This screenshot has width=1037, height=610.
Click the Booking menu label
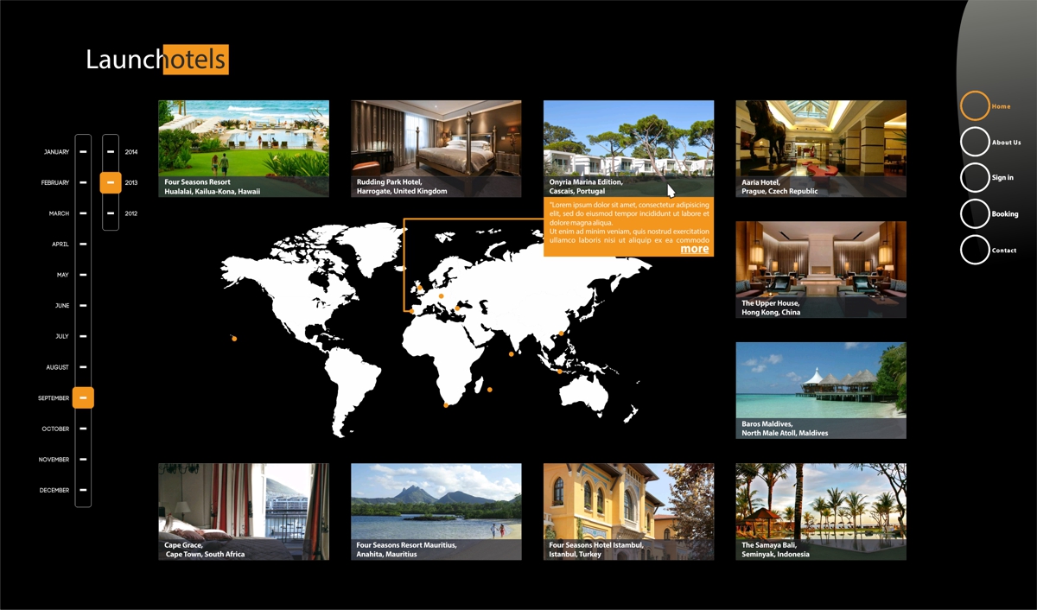[1005, 214]
